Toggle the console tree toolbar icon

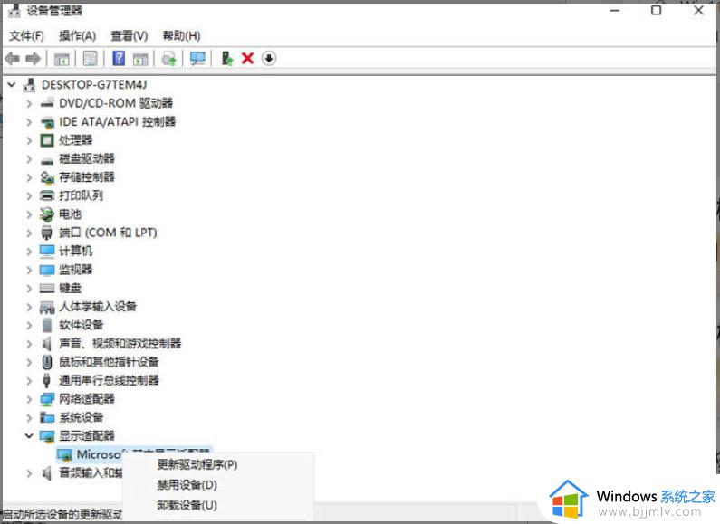[x=62, y=59]
